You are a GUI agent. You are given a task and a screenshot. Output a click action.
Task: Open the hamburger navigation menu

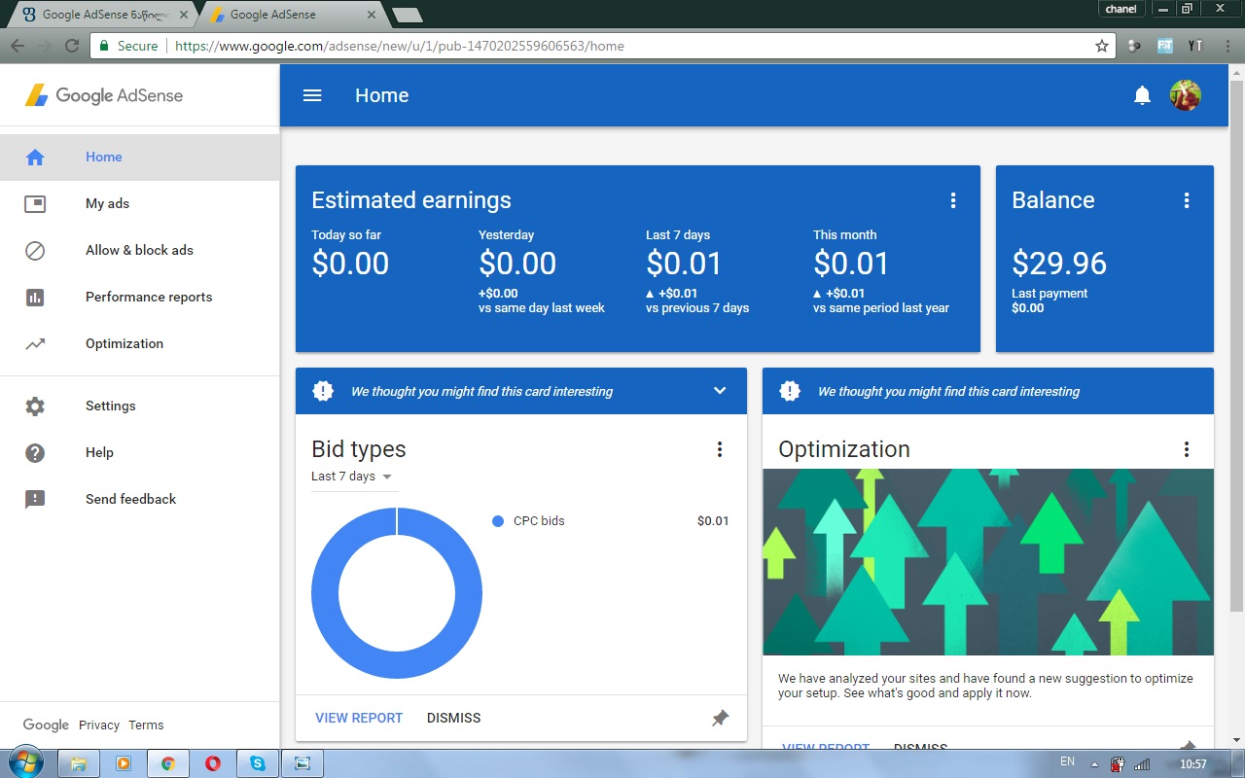[x=312, y=95]
